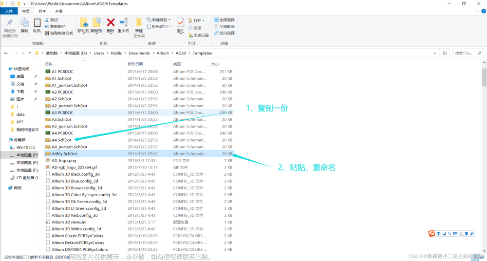Image resolution: width=487 pixels, height=261 pixels.
Task: Open Win10 (C:) drive in sidebar
Action: [23, 147]
